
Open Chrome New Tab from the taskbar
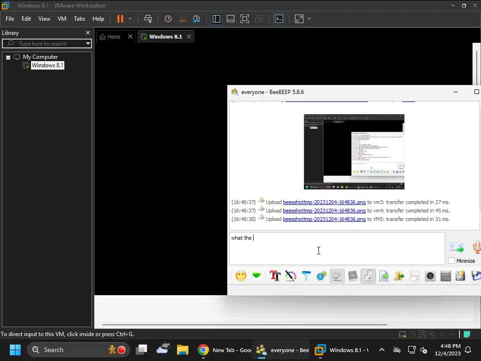pyautogui.click(x=224, y=350)
